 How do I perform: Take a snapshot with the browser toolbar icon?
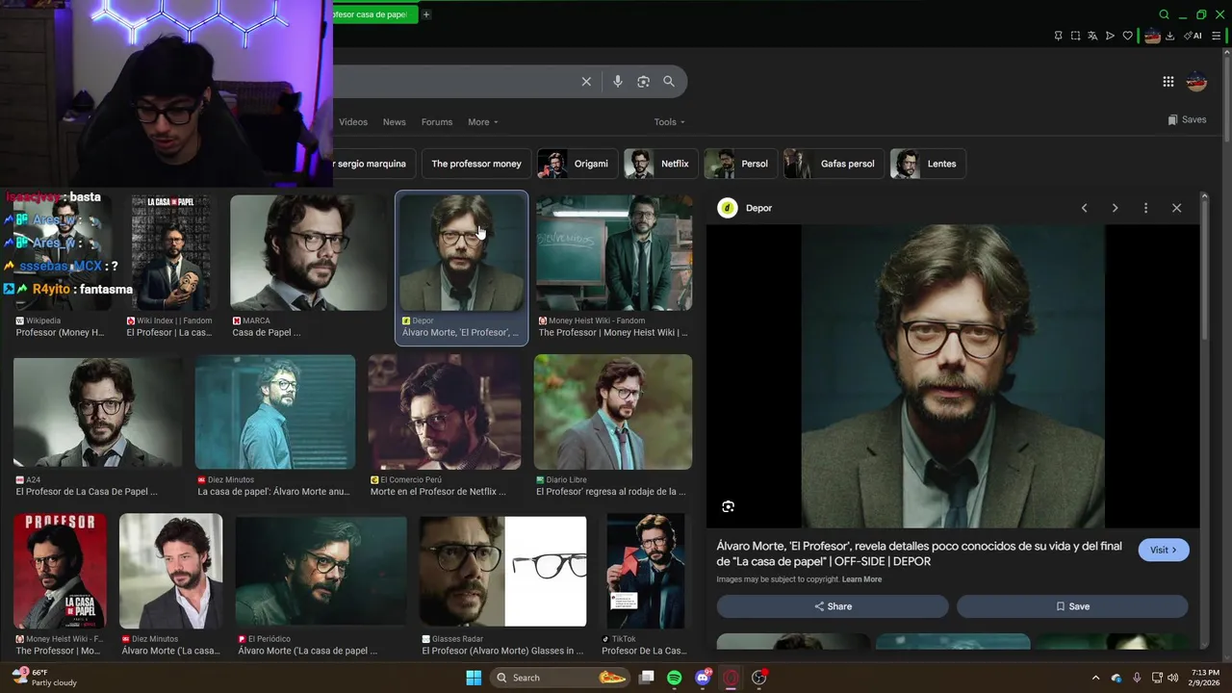[1075, 36]
